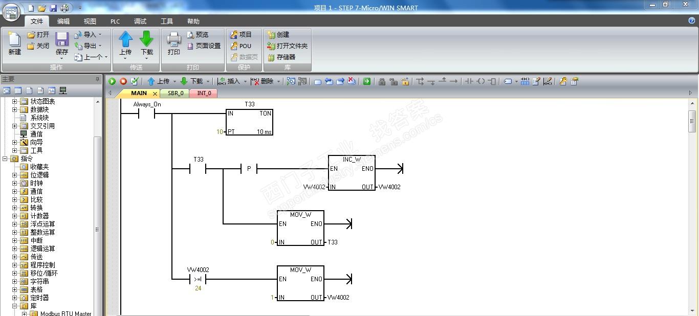Collapse the 指令 tree node
This screenshot has width=699, height=316.
coord(5,159)
